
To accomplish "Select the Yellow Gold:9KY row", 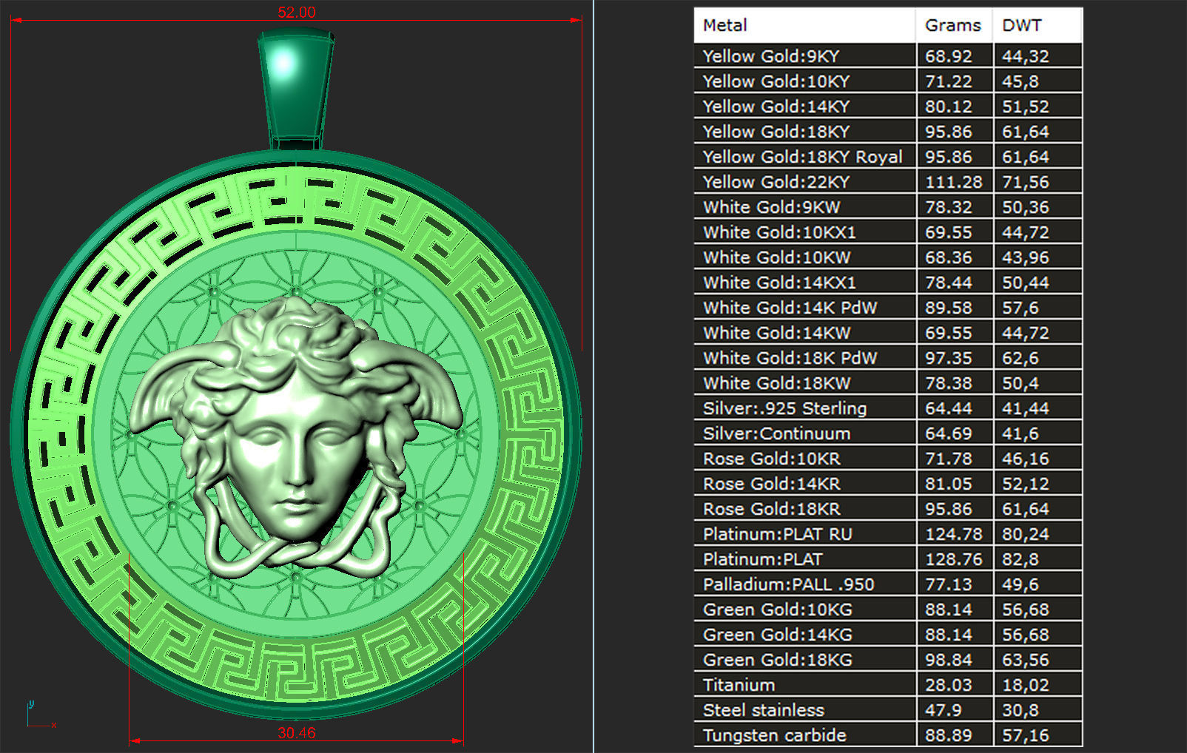I will [888, 56].
